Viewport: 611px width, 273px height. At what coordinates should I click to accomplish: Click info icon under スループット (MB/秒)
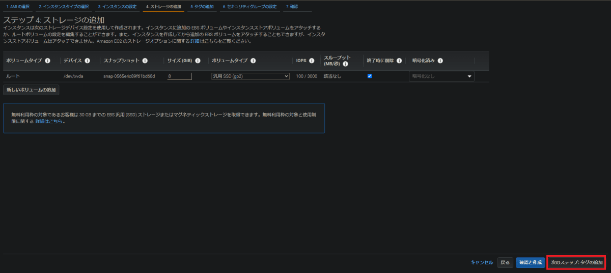[x=345, y=64]
